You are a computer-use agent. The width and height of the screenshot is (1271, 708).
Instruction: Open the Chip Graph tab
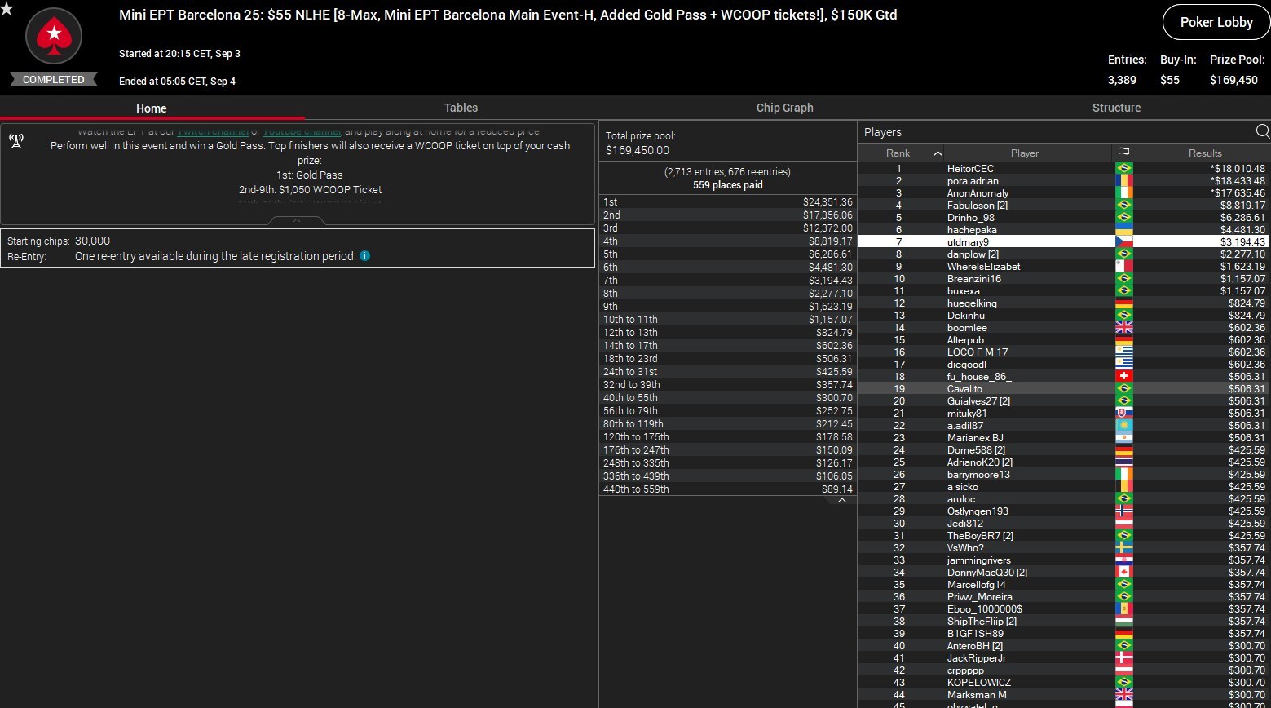coord(784,108)
